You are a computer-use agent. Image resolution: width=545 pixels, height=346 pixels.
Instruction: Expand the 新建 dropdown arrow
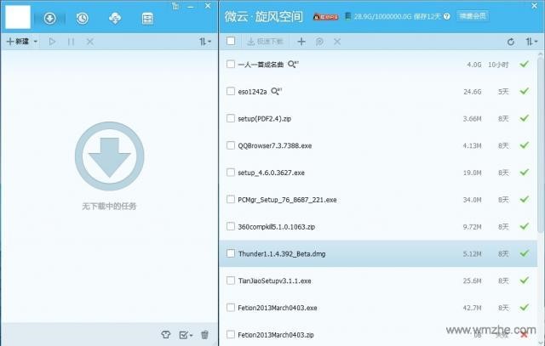coord(35,42)
